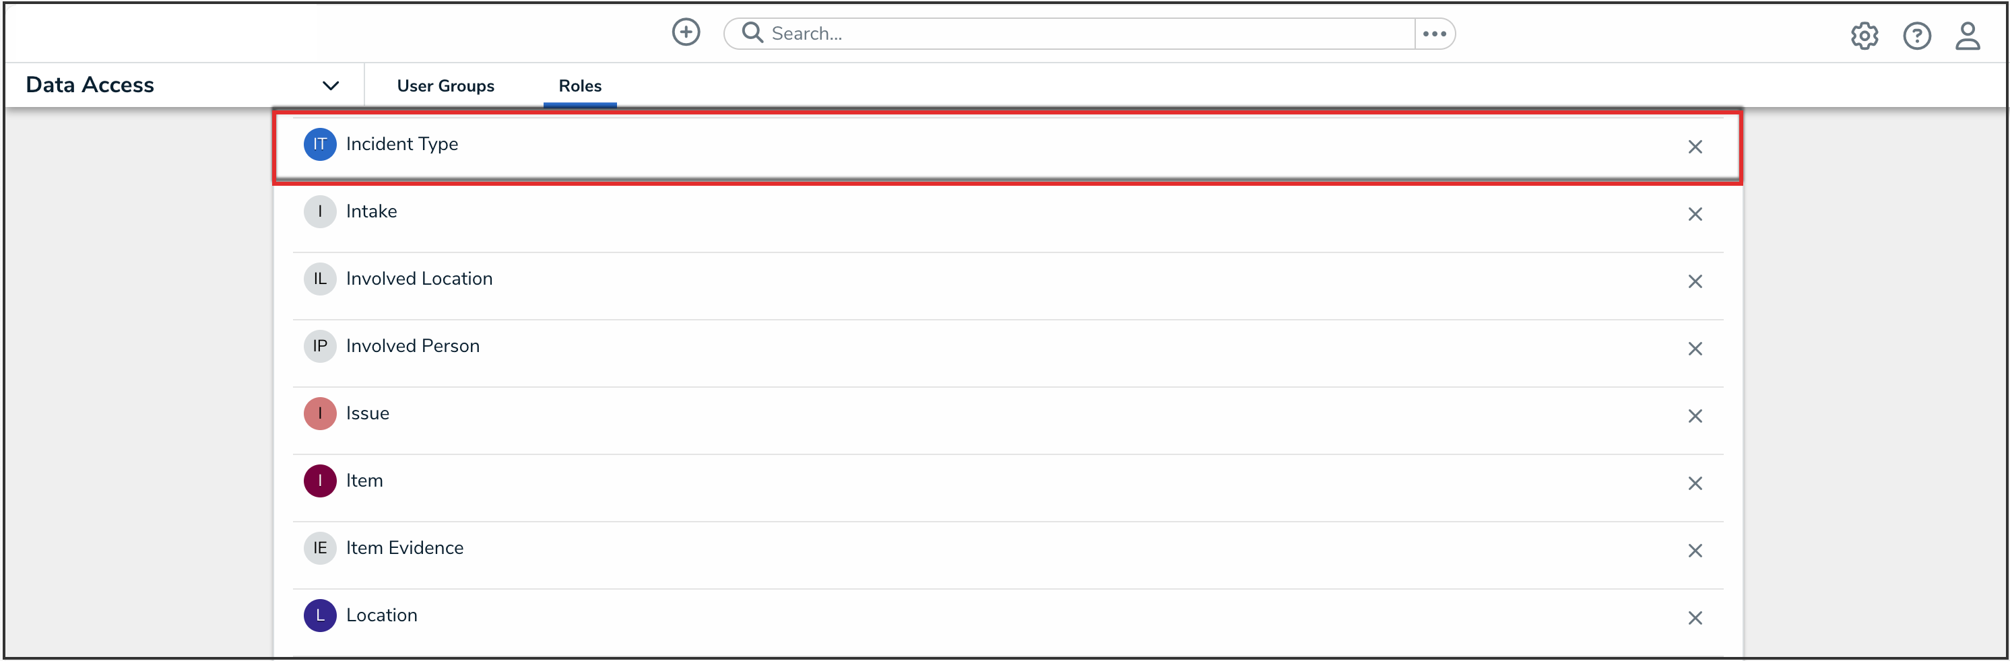Open the user profile icon
This screenshot has height=661, width=2010.
1967,36
